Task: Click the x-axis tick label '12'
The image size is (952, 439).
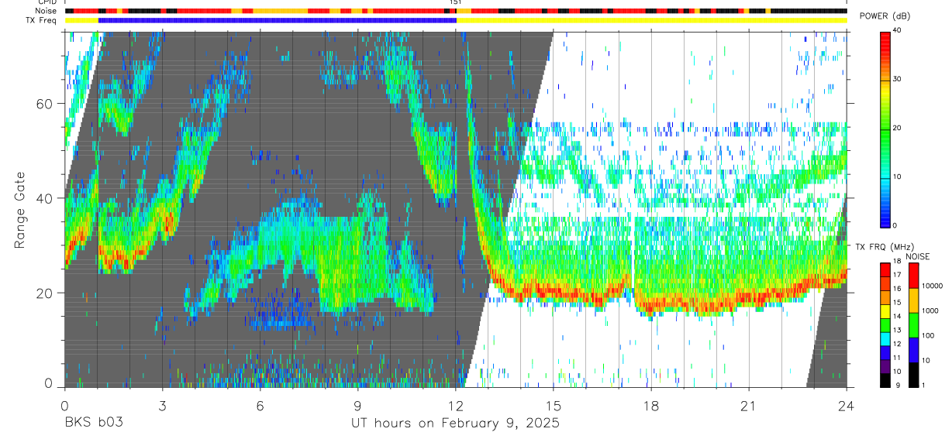Action: pyautogui.click(x=456, y=406)
